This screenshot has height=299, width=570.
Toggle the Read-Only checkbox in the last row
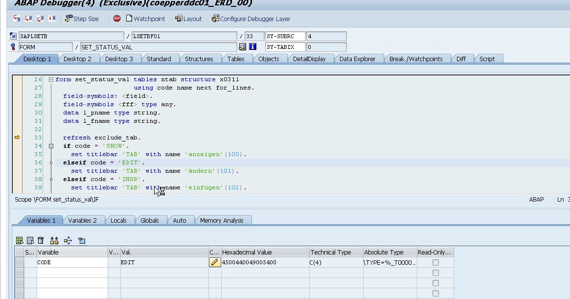click(435, 293)
